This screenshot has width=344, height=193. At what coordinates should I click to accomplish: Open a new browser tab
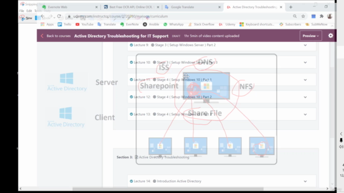point(291,7)
